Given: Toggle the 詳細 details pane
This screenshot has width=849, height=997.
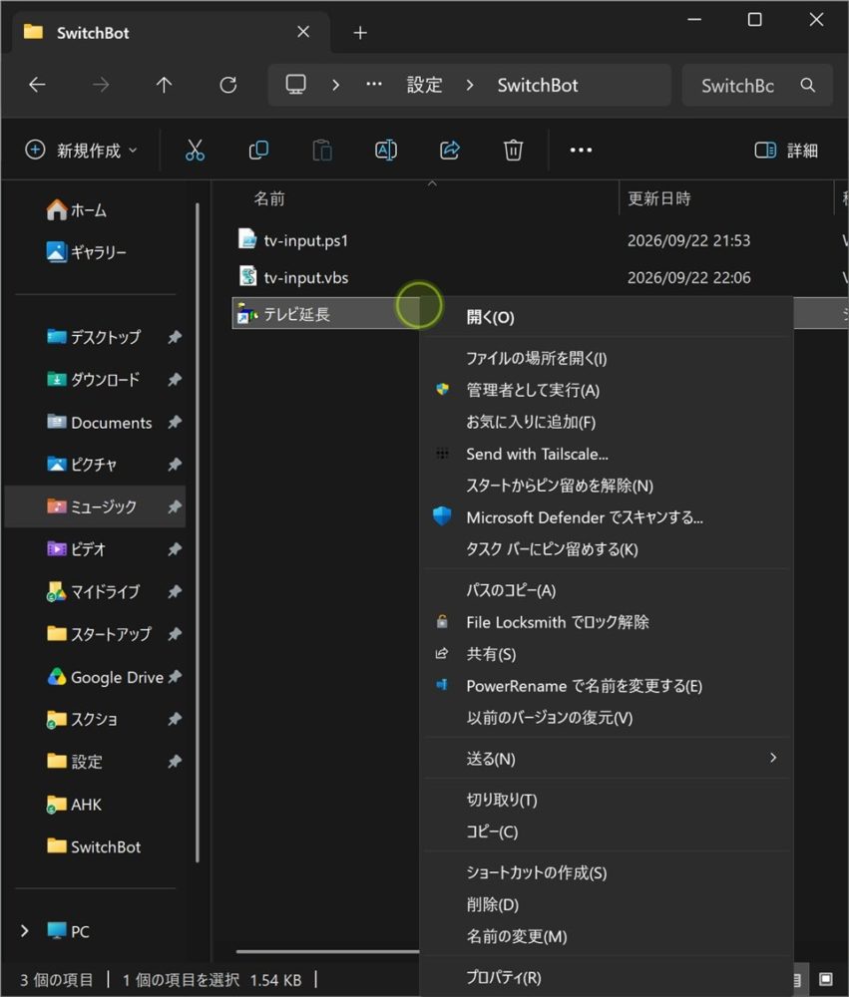Looking at the screenshot, I should tap(786, 151).
